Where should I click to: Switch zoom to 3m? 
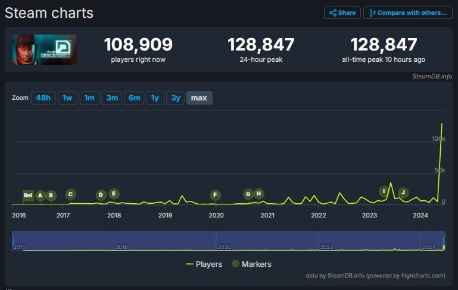[x=112, y=98]
